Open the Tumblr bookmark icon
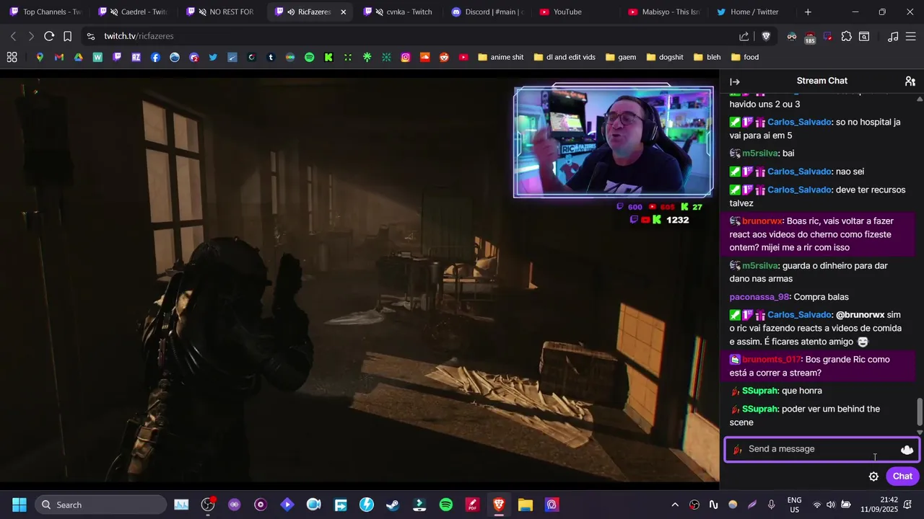 pyautogui.click(x=271, y=57)
